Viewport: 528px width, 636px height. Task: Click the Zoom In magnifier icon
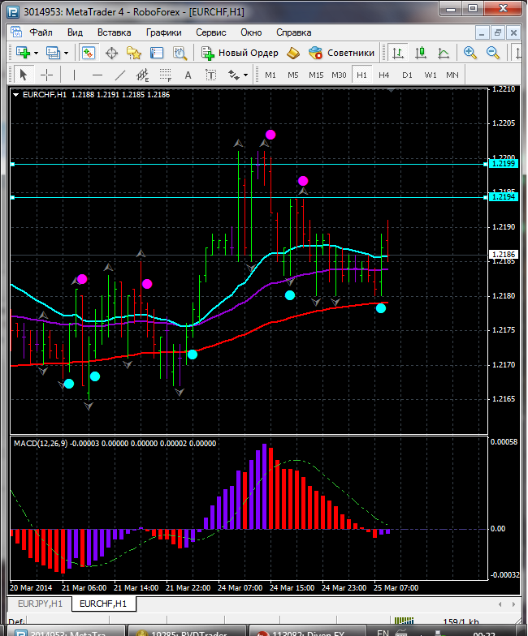click(470, 53)
